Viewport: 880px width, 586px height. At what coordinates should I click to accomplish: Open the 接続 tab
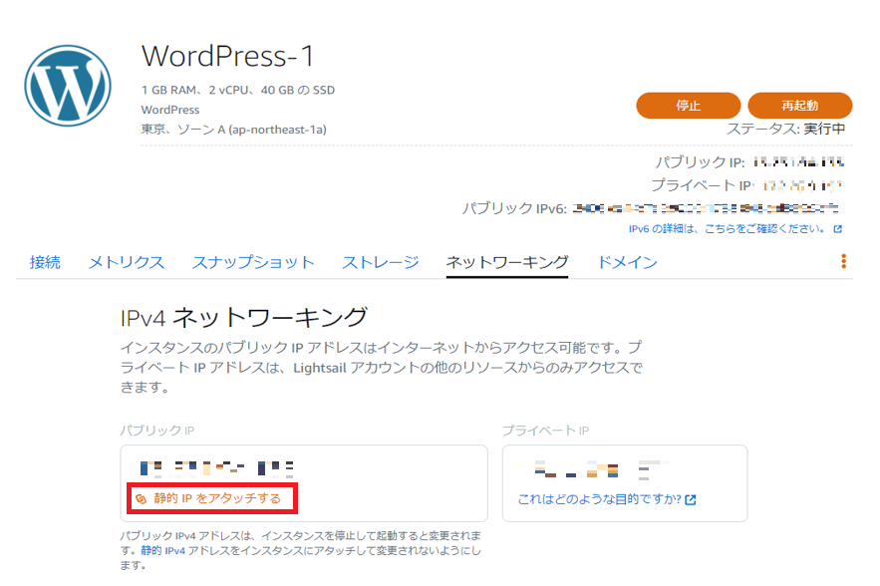(x=45, y=262)
